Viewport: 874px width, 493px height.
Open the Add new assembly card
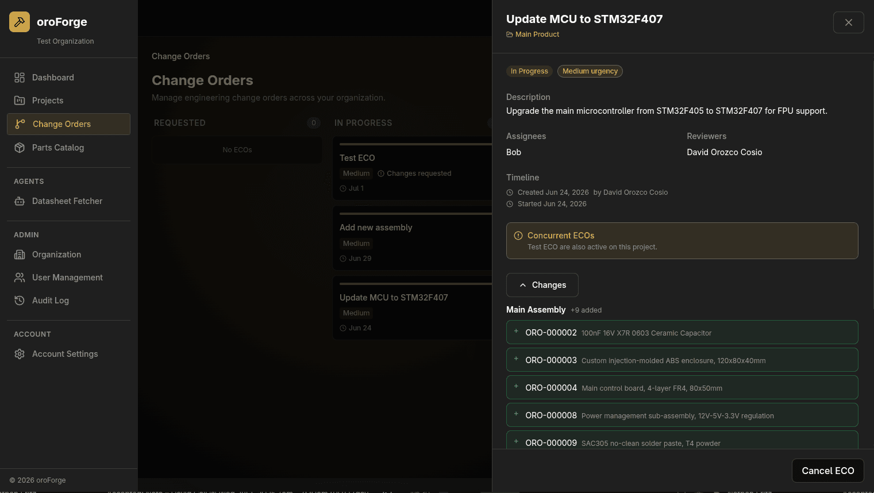pos(412,238)
